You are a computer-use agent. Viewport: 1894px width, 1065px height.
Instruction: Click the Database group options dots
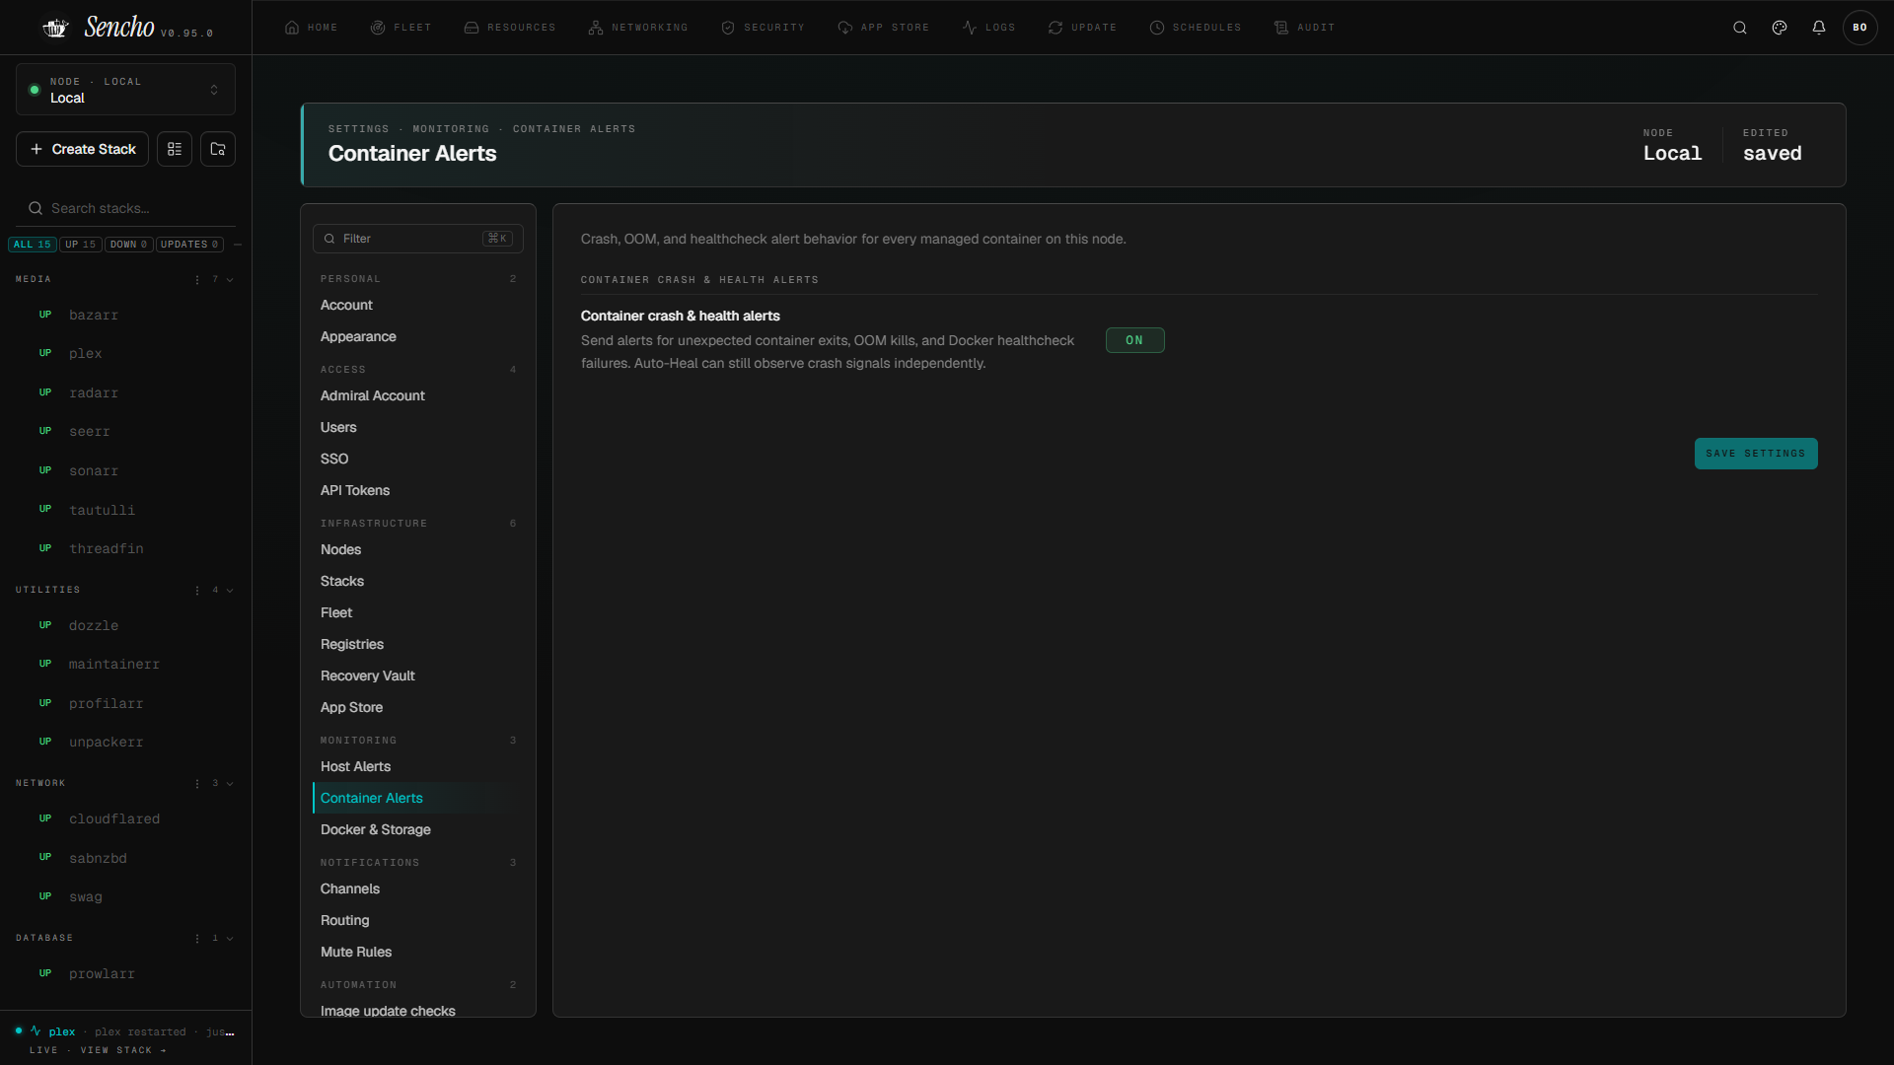click(x=197, y=939)
